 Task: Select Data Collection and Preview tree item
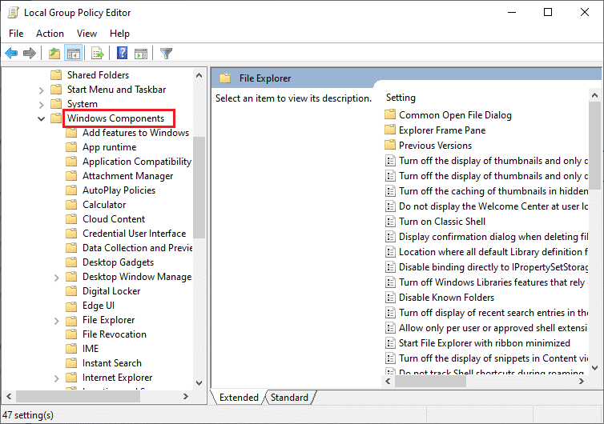[x=137, y=248]
